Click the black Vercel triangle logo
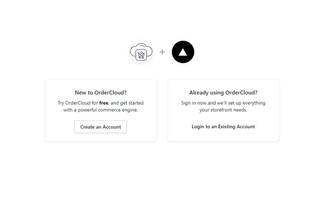The height and width of the screenshot is (199, 326). click(x=183, y=52)
